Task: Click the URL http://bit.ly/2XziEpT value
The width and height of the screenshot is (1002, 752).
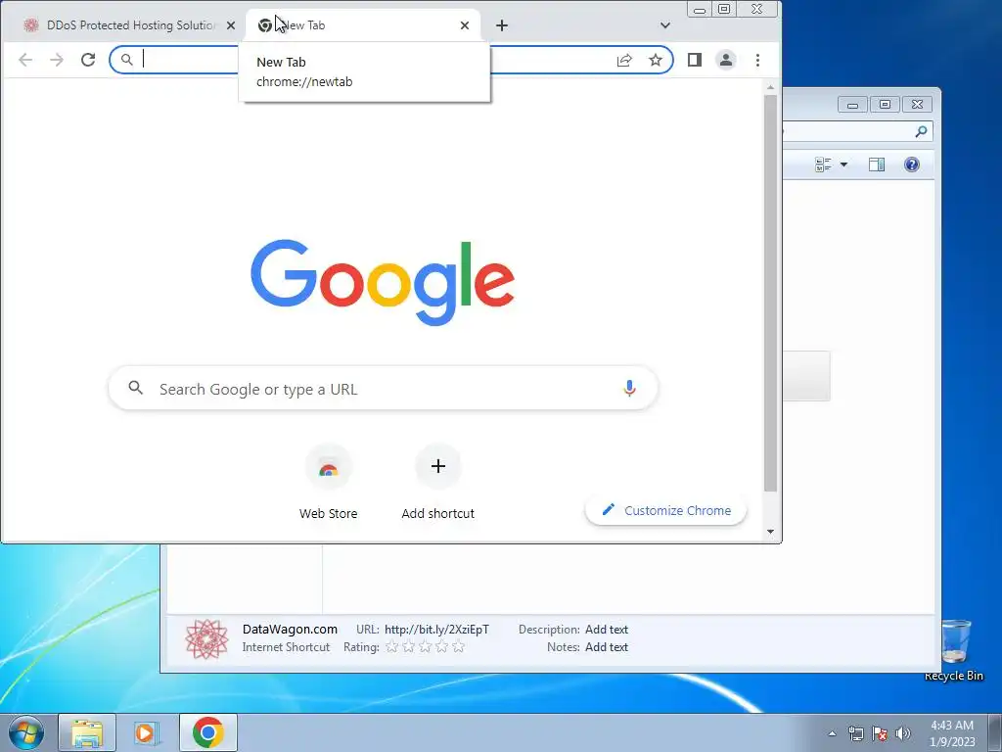Action: 436,630
